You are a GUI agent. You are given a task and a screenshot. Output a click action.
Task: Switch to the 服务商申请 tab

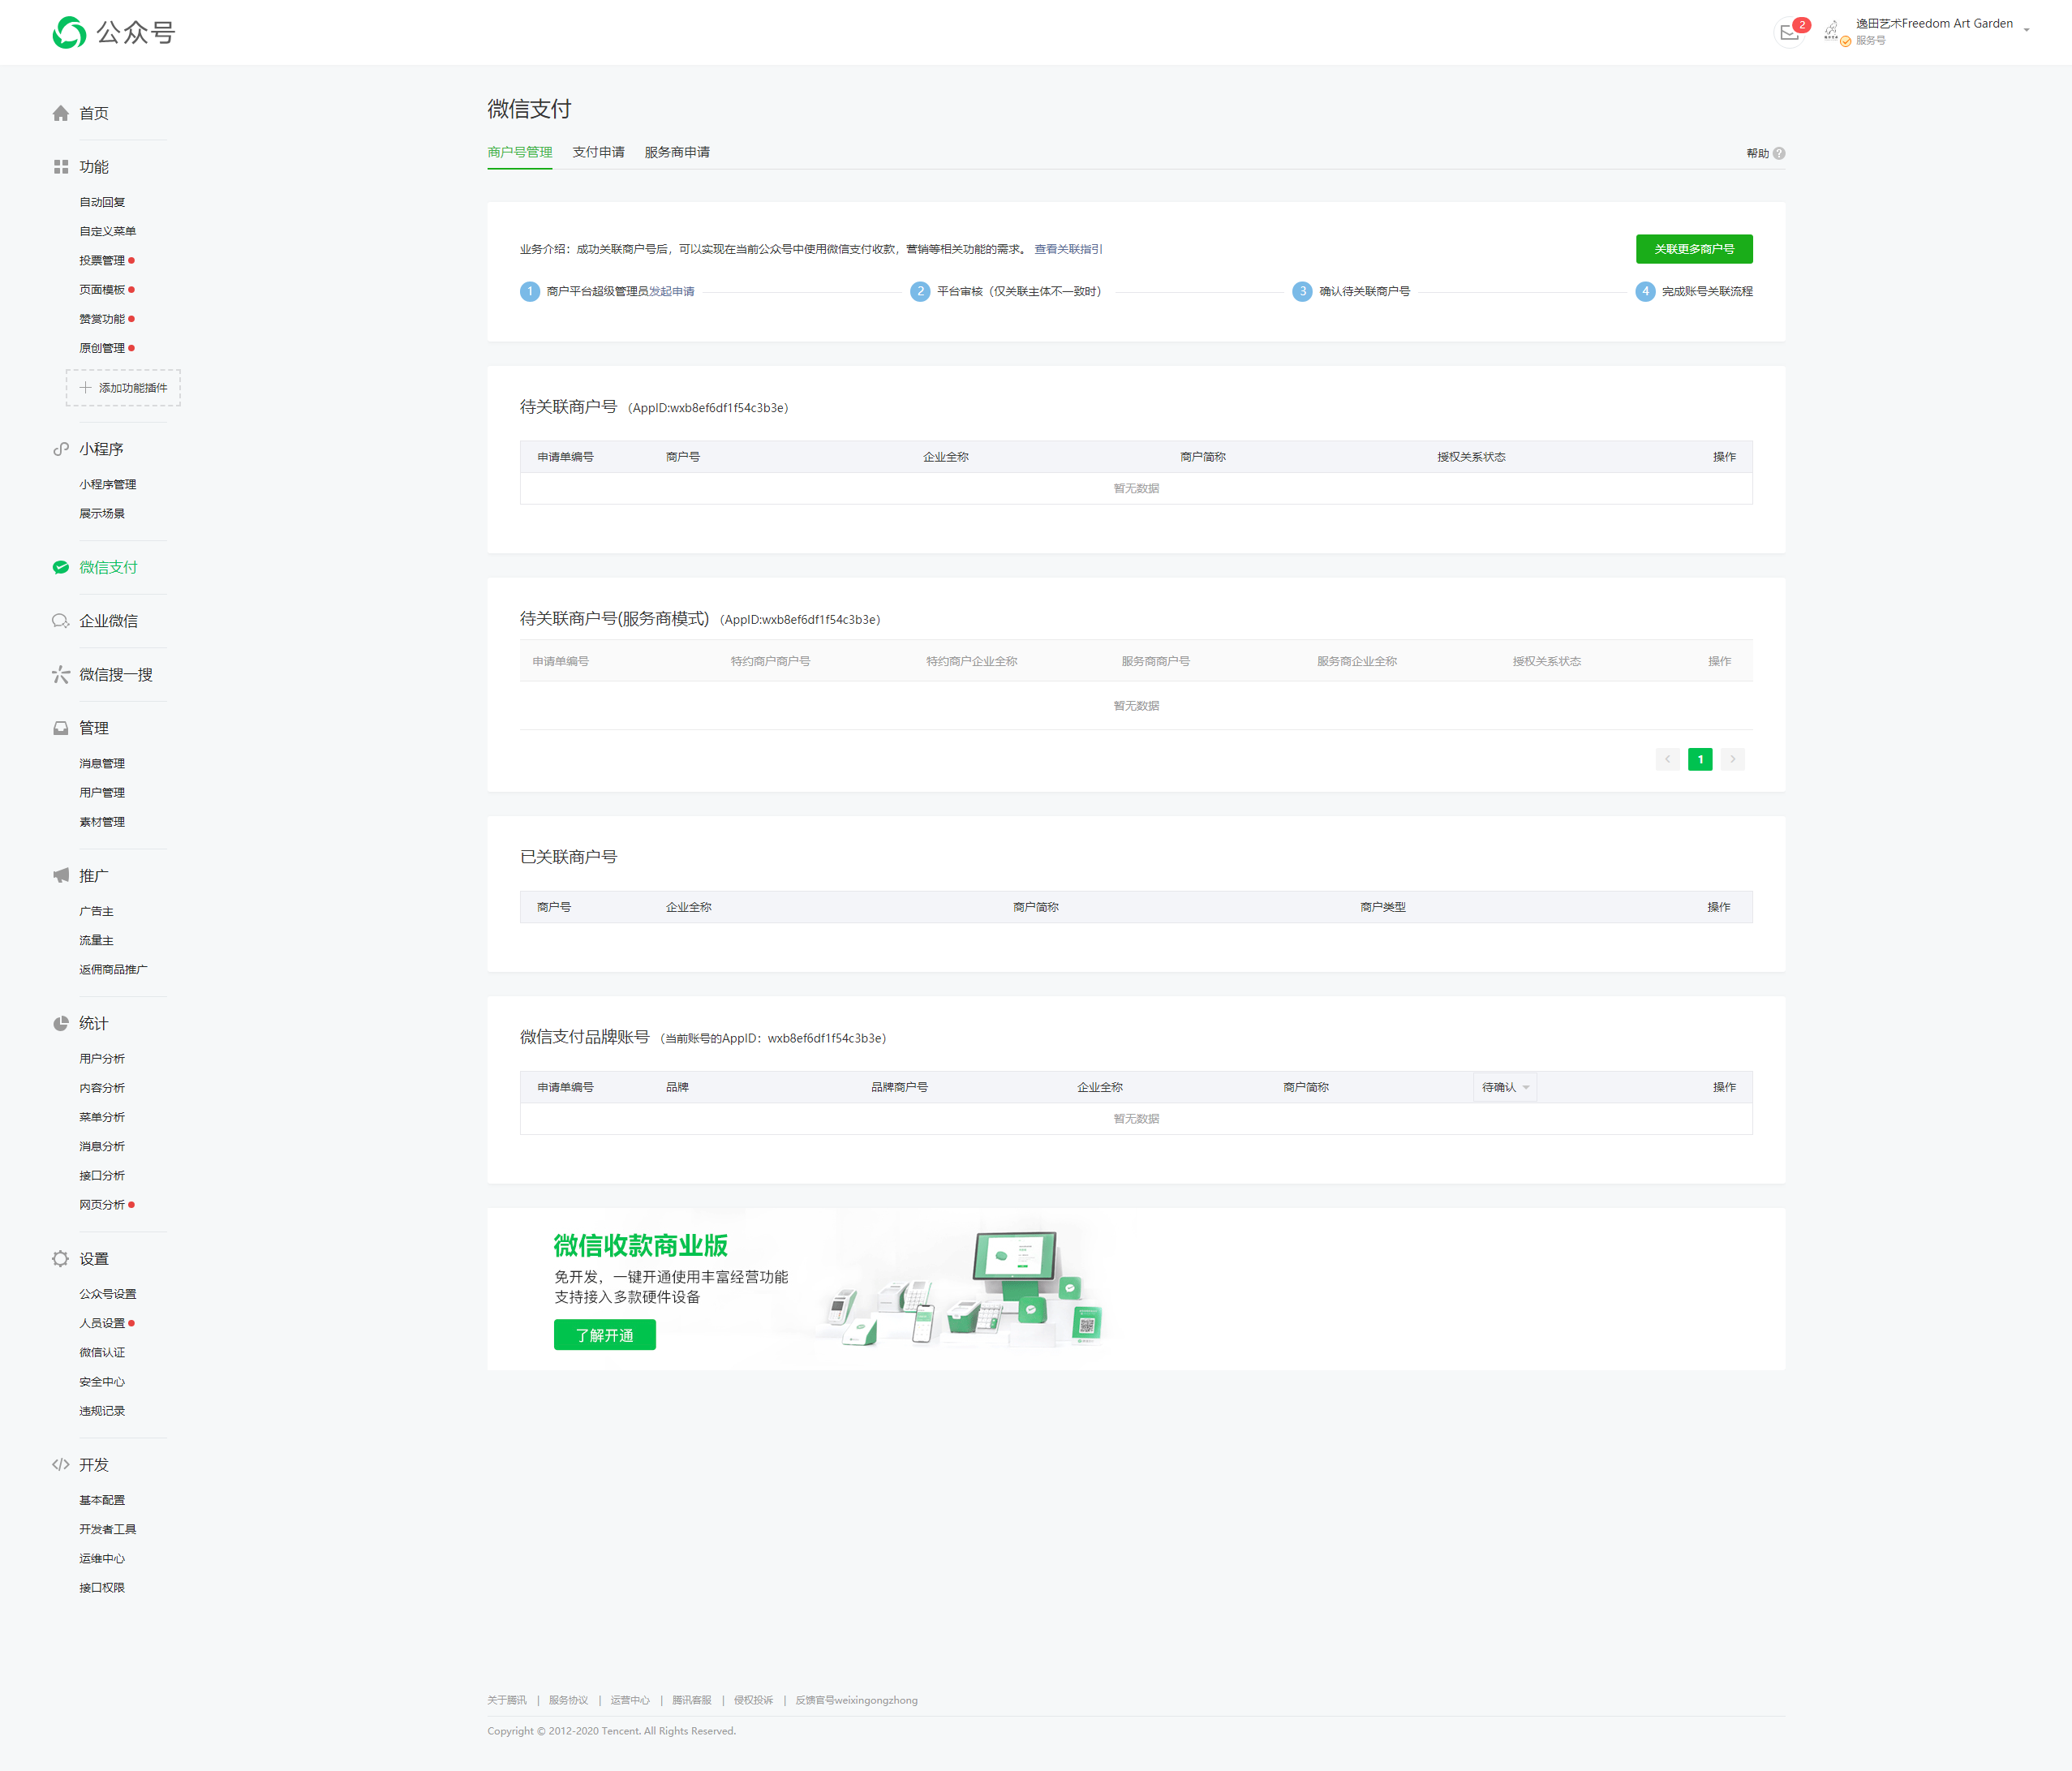[x=677, y=152]
